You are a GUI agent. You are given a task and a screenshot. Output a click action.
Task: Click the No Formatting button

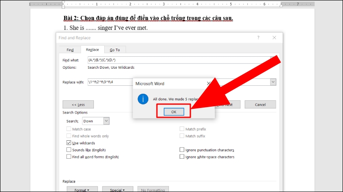(x=153, y=189)
